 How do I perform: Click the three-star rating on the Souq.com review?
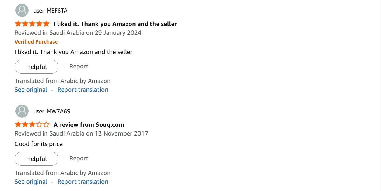click(x=32, y=125)
